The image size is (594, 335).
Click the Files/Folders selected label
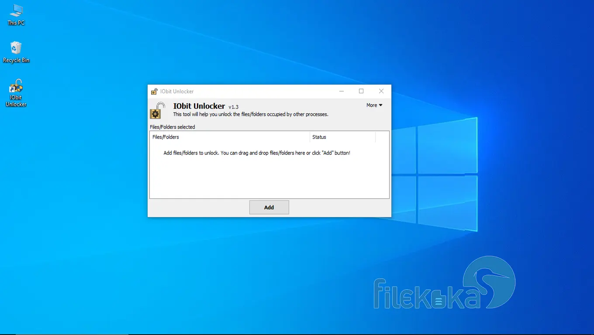[x=173, y=127]
